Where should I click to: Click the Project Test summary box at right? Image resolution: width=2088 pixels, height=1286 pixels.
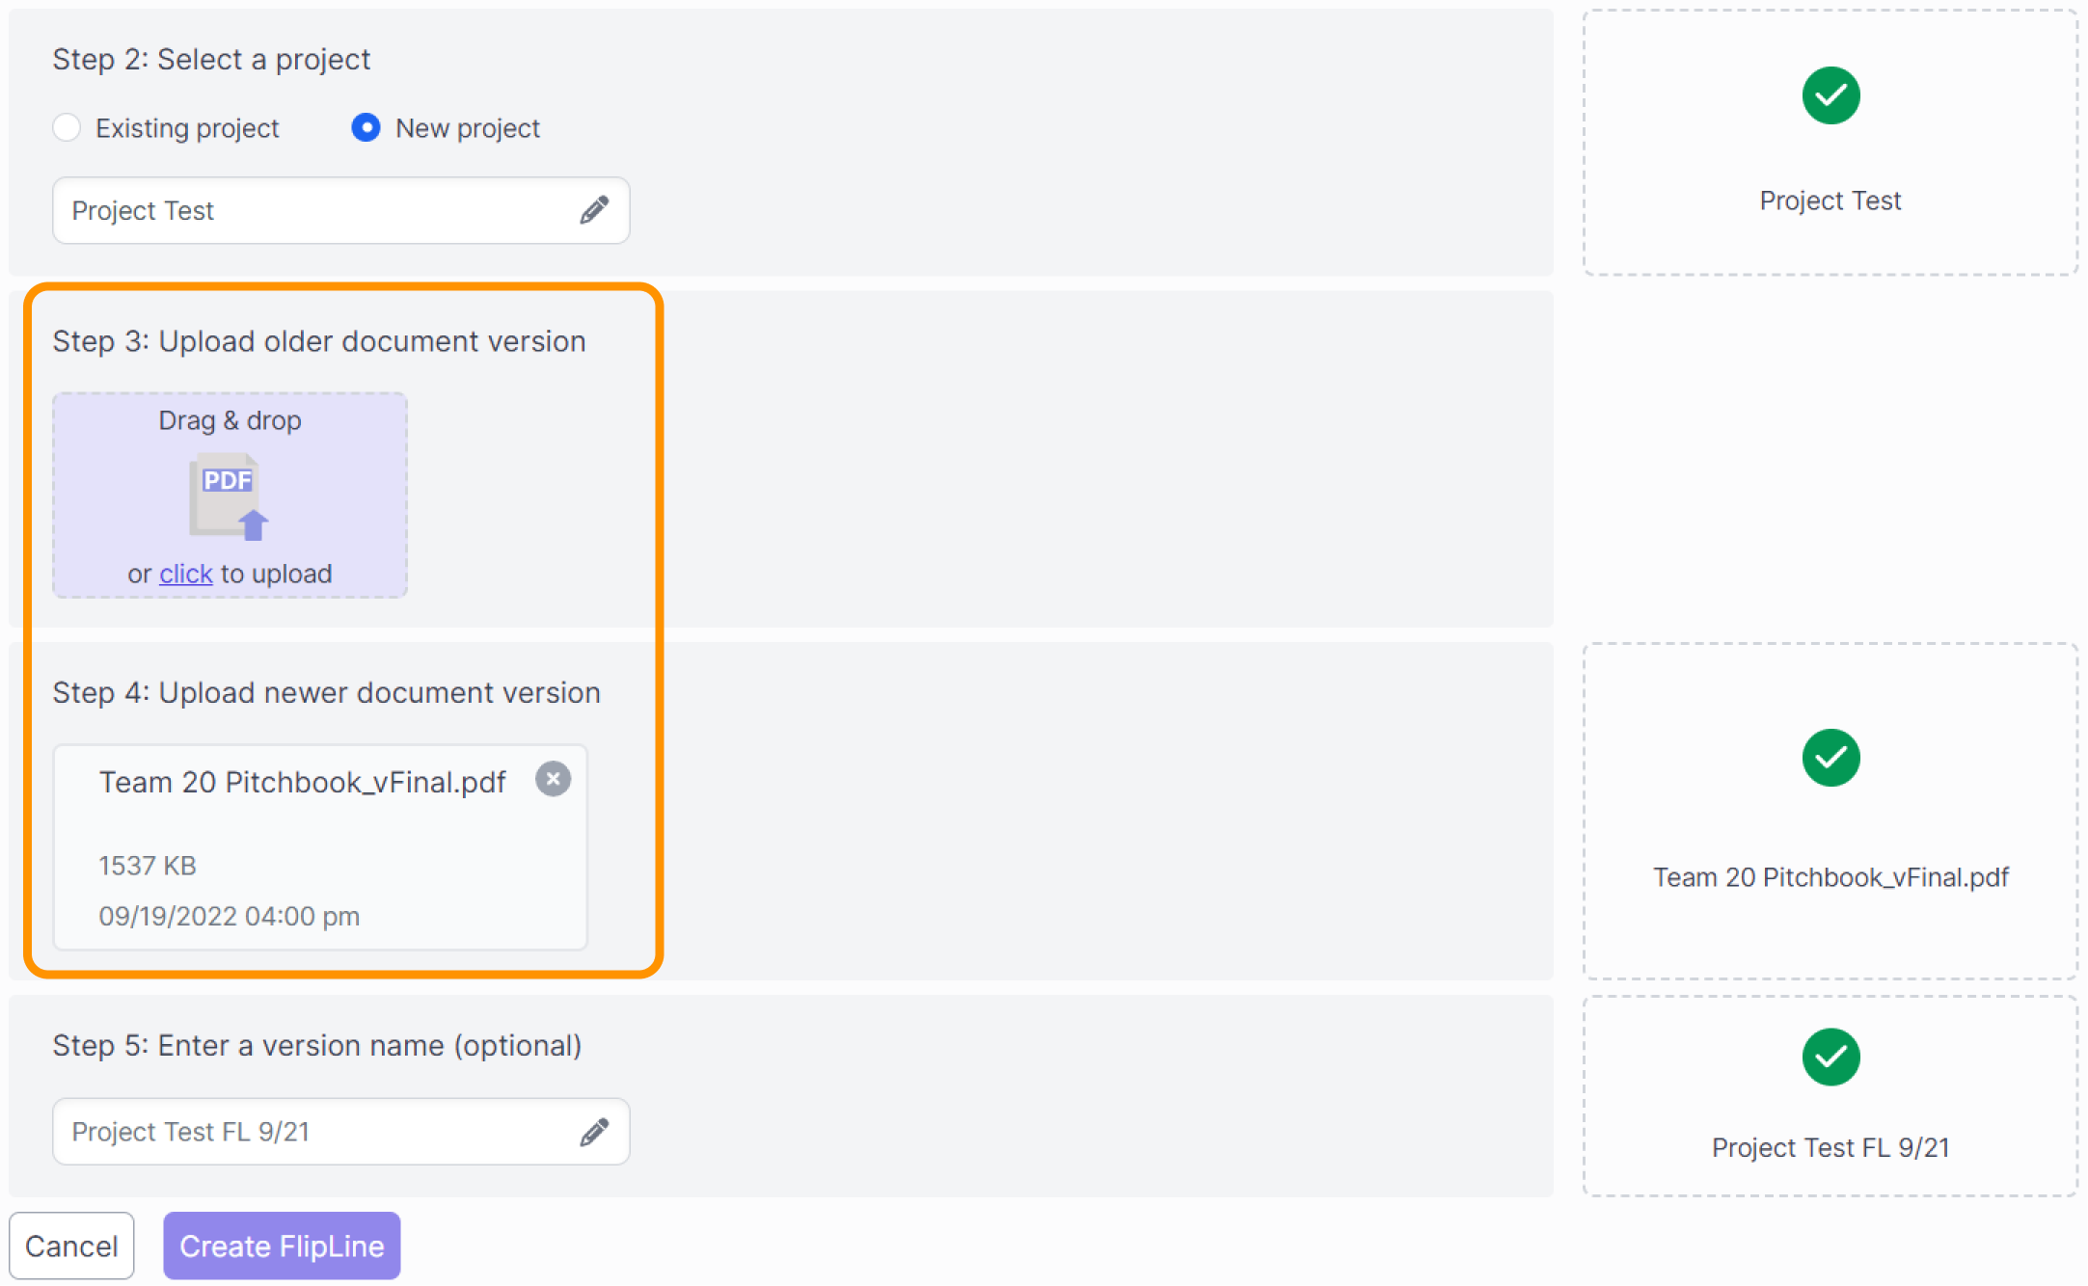point(1830,143)
